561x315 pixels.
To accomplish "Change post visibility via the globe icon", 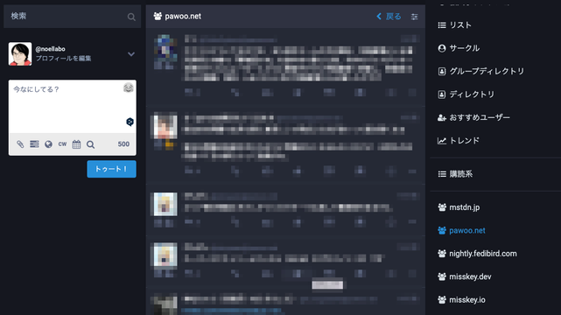I will pos(48,144).
